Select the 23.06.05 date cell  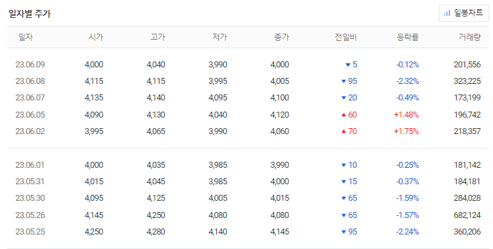[30, 115]
